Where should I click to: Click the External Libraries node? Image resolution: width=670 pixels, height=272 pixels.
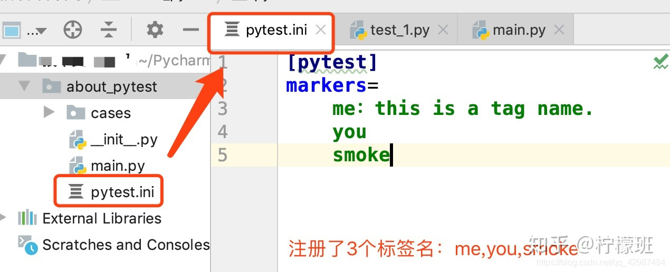click(102, 218)
